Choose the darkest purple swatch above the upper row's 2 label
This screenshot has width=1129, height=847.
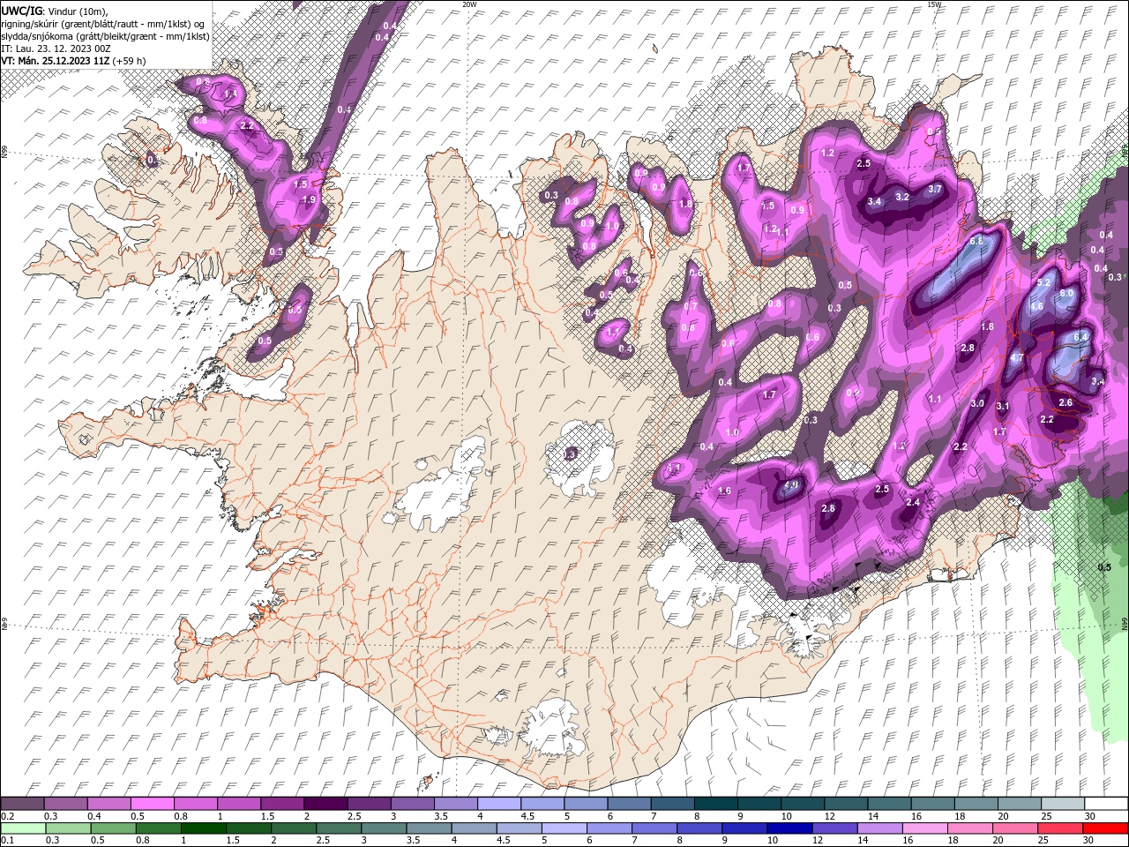325,804
